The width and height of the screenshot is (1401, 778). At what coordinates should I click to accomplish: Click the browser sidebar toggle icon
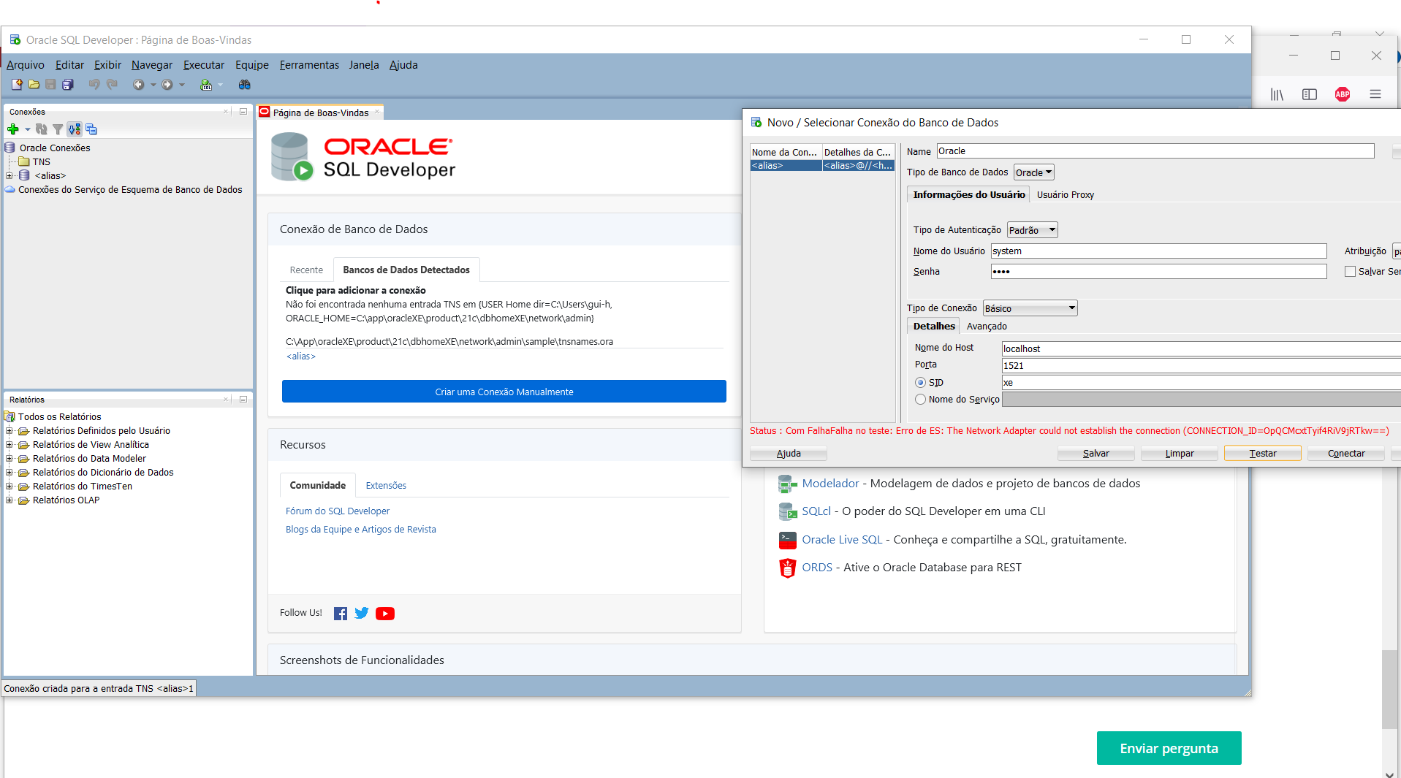1310,94
